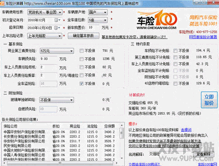Viewport: 219px width, 166px height.
Task: Open 车辆使用性质 dropdown
Action: pyautogui.click(x=45, y=12)
